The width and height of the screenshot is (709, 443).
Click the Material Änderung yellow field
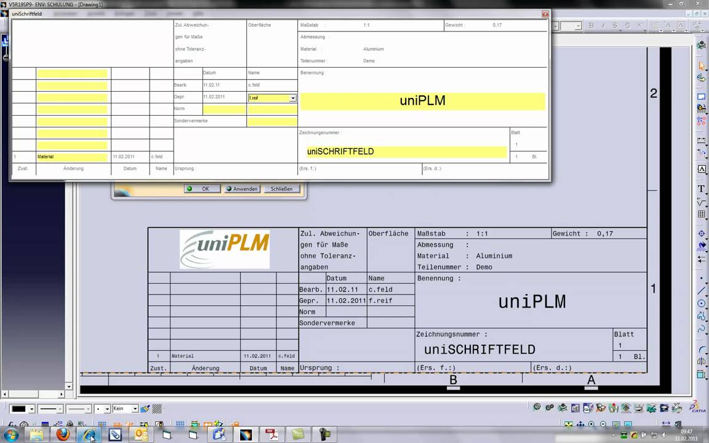(x=72, y=157)
